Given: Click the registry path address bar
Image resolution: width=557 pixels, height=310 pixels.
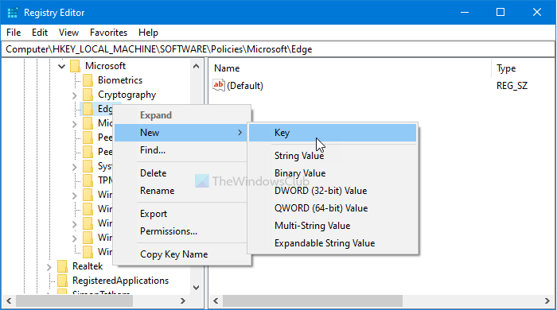Looking at the screenshot, I should (x=278, y=49).
